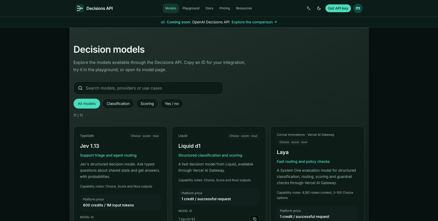This screenshot has width=438, height=221.
Task: Open the Models nav tab
Action: [x=171, y=8]
